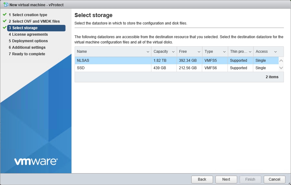The width and height of the screenshot is (291, 185).
Task: Click the green checkmark beside Select storage step
Action: [x=5, y=28]
